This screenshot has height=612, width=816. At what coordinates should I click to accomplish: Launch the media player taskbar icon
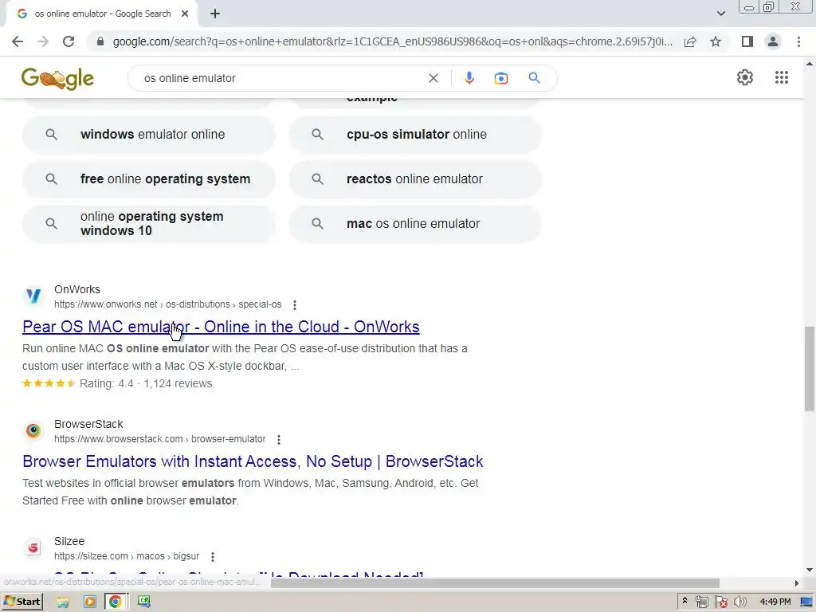89,602
